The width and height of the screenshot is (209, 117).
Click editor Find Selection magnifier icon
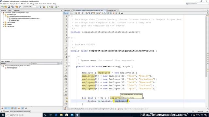pyautogui.click(x=87, y=13)
